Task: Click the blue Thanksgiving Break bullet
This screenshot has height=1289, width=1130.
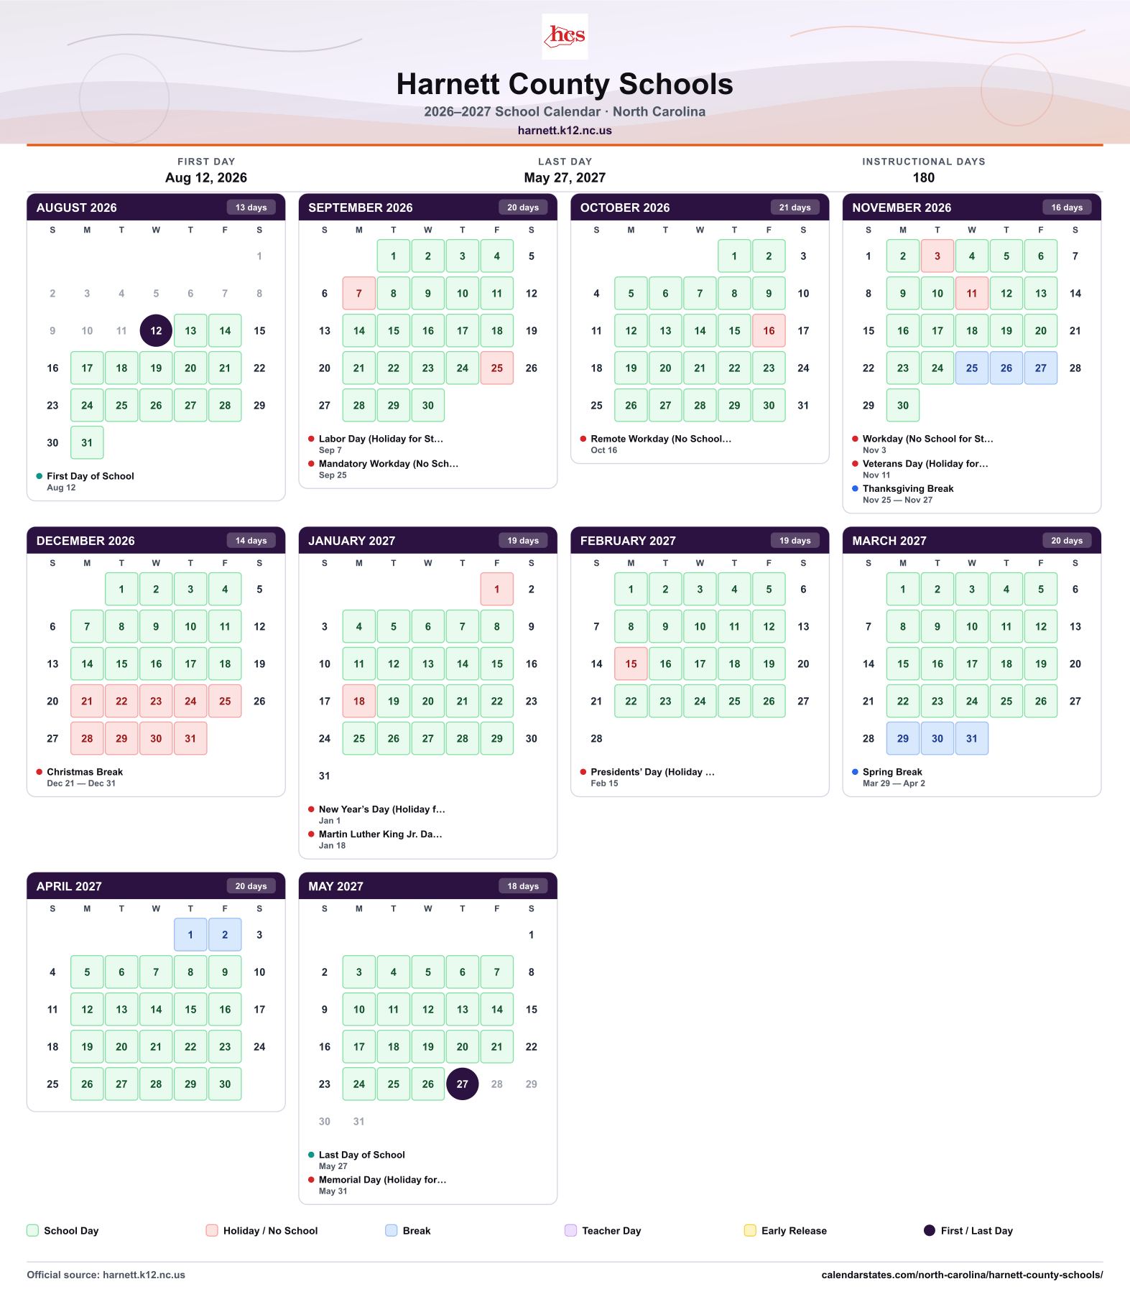Action: coord(855,488)
